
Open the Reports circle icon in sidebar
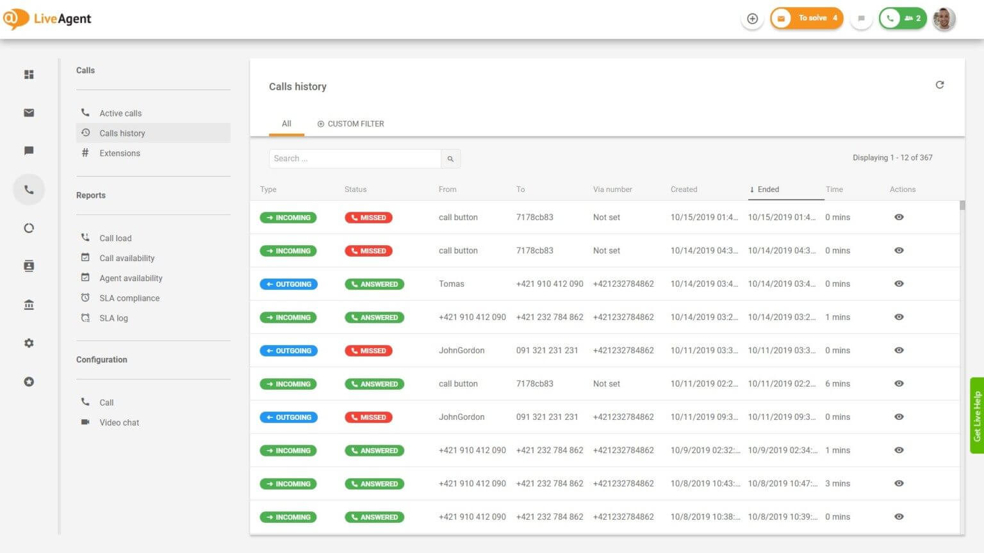point(29,228)
